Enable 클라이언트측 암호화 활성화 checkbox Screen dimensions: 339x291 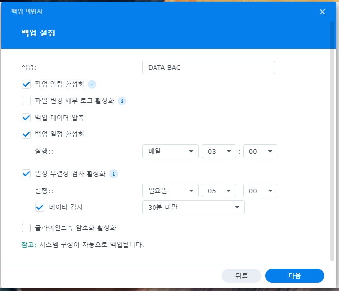click(26, 228)
